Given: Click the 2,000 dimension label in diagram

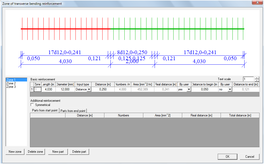Looking at the screenshot, I should pyautogui.click(x=132, y=61).
